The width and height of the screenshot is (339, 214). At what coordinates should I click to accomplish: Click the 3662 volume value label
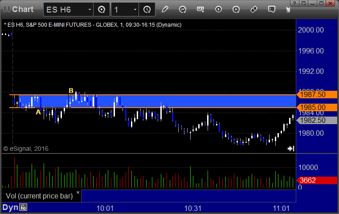317,180
